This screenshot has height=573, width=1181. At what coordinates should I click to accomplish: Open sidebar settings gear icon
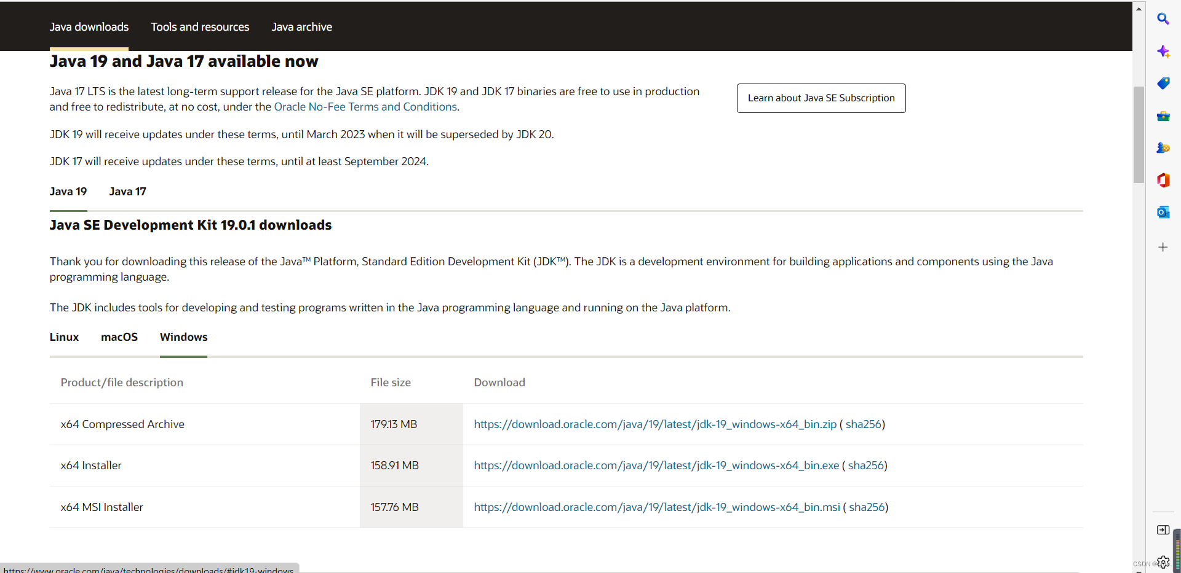(1163, 561)
